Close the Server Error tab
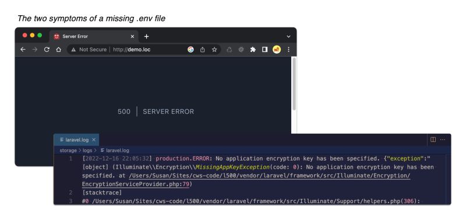The height and width of the screenshot is (220, 466). tap(132, 36)
